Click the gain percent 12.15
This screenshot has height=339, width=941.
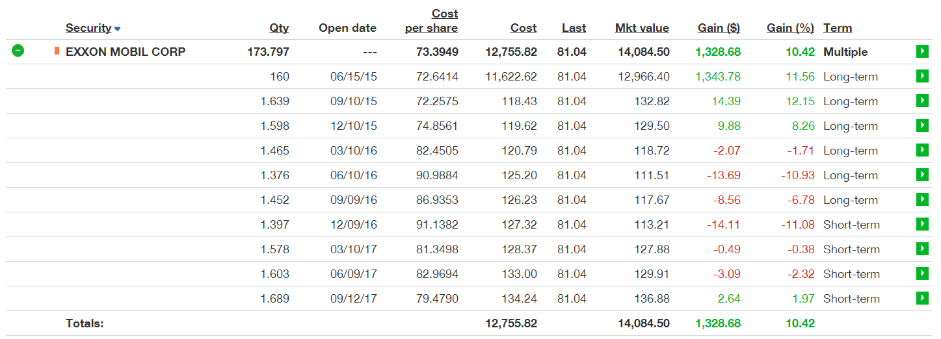(800, 101)
